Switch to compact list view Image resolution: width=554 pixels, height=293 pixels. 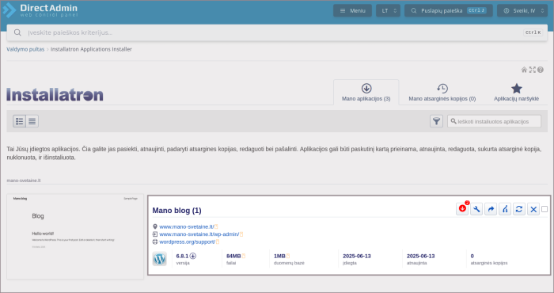click(x=32, y=121)
